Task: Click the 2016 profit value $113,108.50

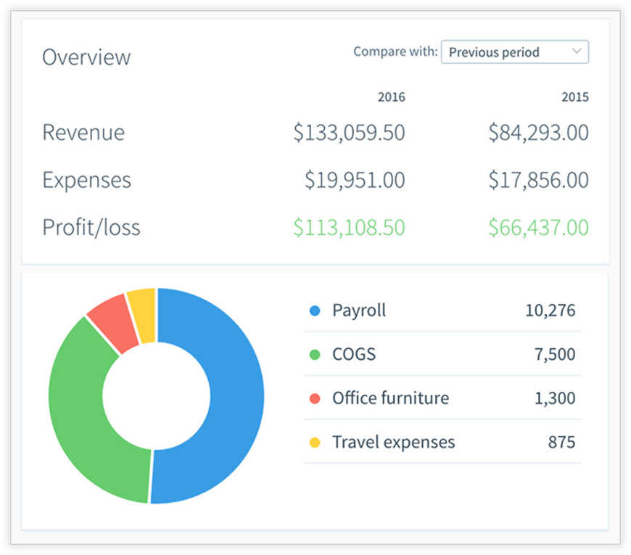Action: [349, 227]
